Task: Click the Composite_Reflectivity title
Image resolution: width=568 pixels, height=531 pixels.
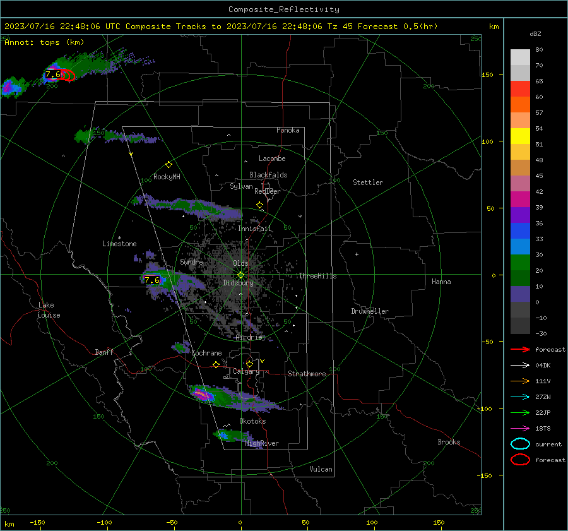Action: click(283, 9)
